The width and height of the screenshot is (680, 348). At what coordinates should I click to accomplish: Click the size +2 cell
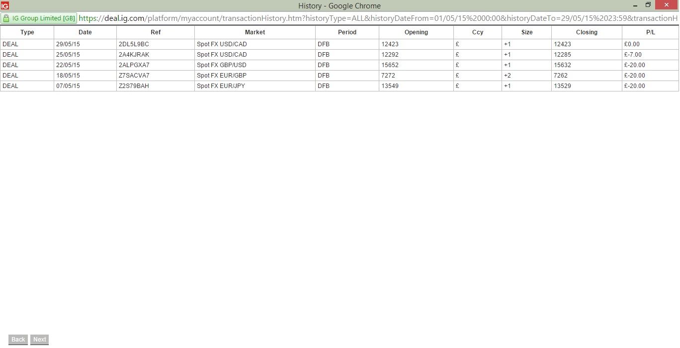(x=527, y=76)
